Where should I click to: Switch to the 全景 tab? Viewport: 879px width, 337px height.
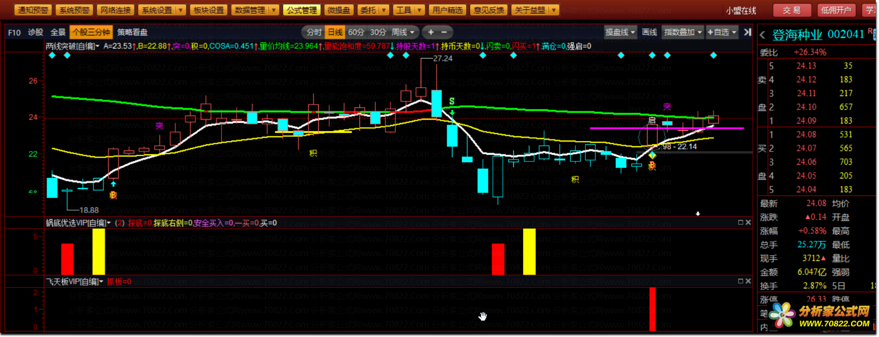tap(58, 32)
